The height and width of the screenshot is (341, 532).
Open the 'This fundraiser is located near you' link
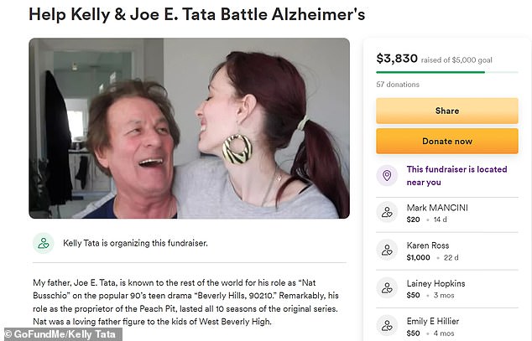[x=456, y=175]
